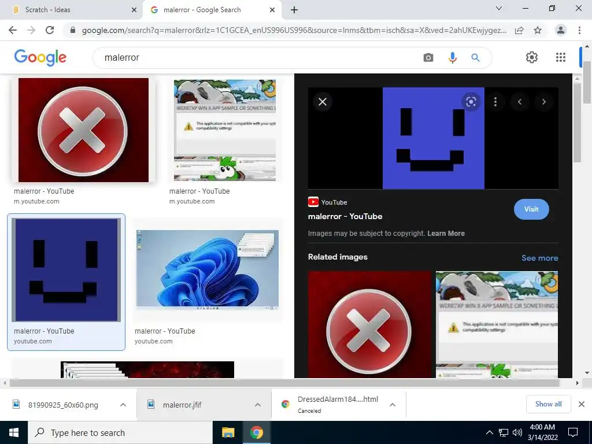Image resolution: width=592 pixels, height=444 pixels.
Task: Reload the current page
Action: [50, 30]
